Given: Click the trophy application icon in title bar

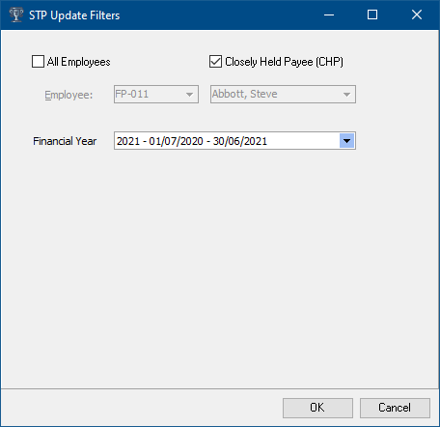Looking at the screenshot, I should pyautogui.click(x=16, y=14).
